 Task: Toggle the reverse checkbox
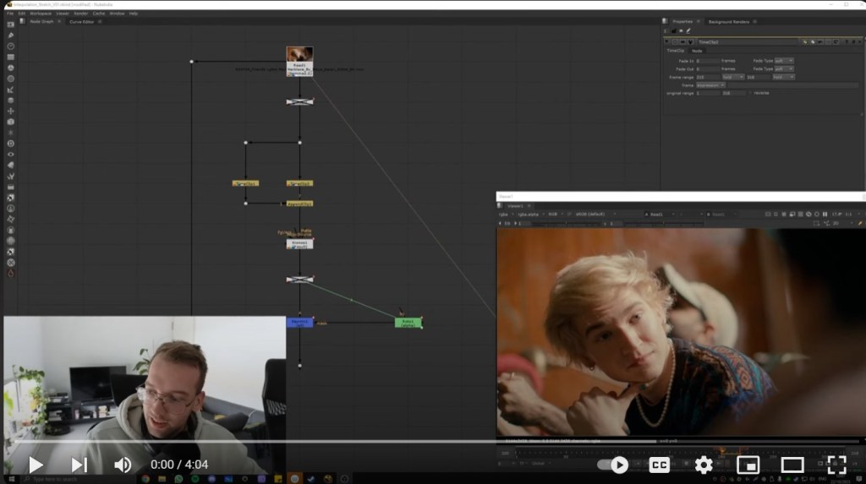751,93
